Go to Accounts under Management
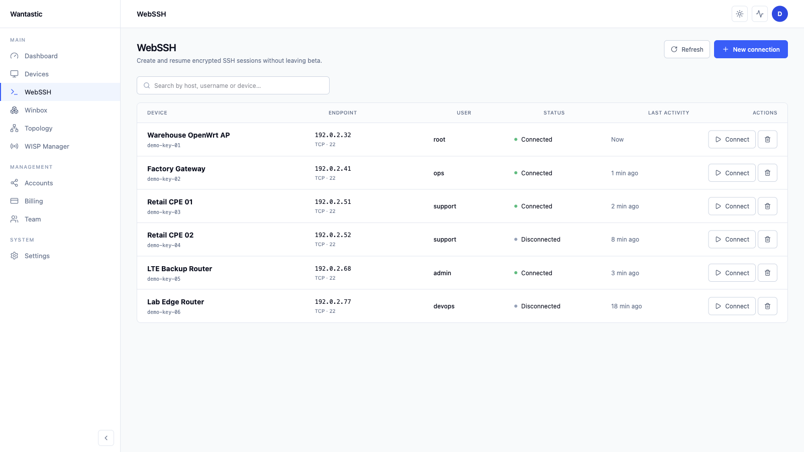Image resolution: width=804 pixels, height=452 pixels. [60, 183]
